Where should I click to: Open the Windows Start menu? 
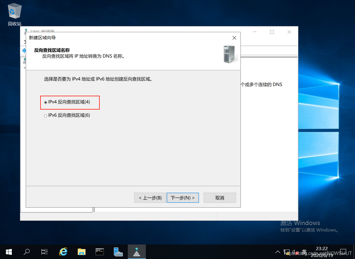9,252
